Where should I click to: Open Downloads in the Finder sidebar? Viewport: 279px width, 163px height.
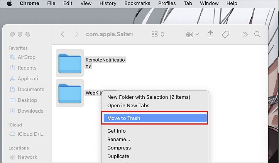27,111
